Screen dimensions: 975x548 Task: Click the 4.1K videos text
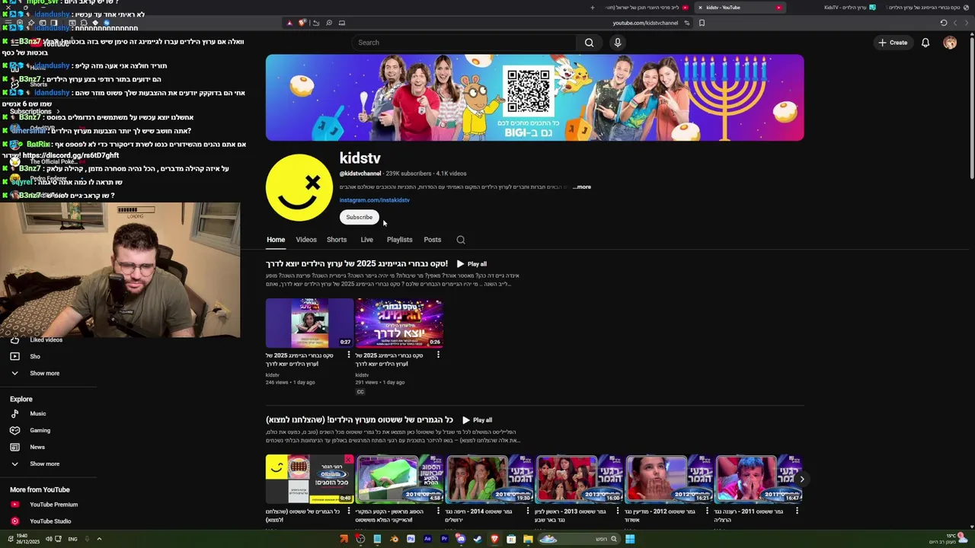pos(452,174)
